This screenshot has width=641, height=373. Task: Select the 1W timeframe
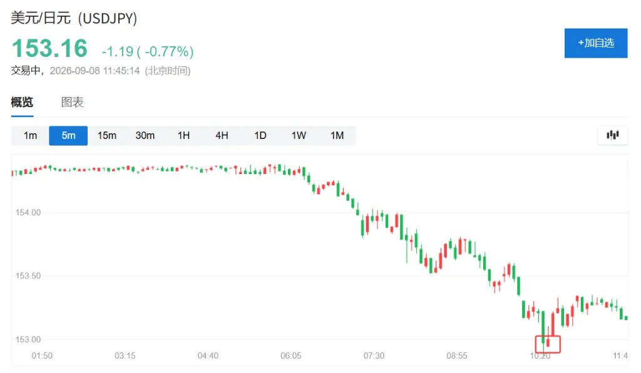(x=299, y=136)
